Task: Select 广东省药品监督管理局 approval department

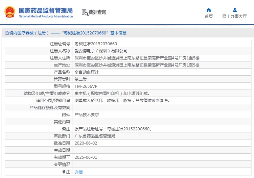Action: (x=95, y=136)
